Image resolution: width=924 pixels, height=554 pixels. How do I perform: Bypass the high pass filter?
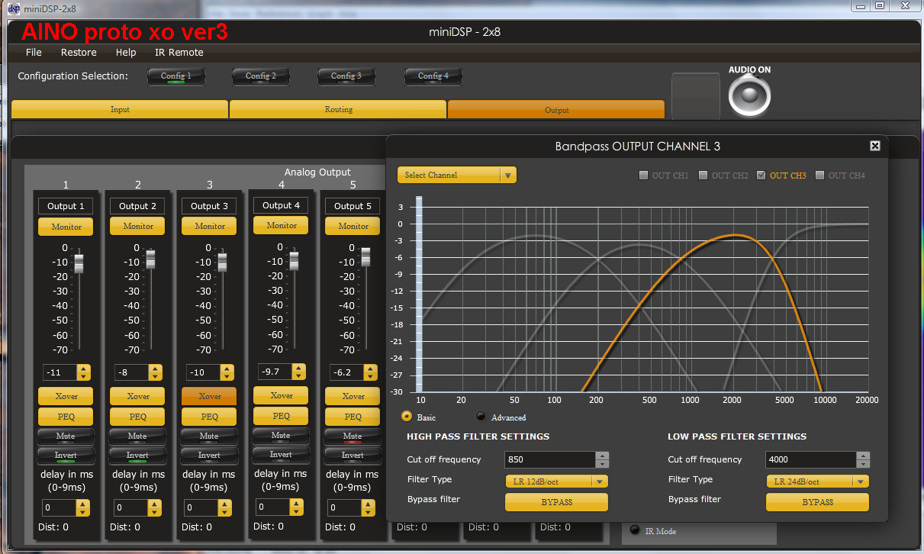(557, 502)
